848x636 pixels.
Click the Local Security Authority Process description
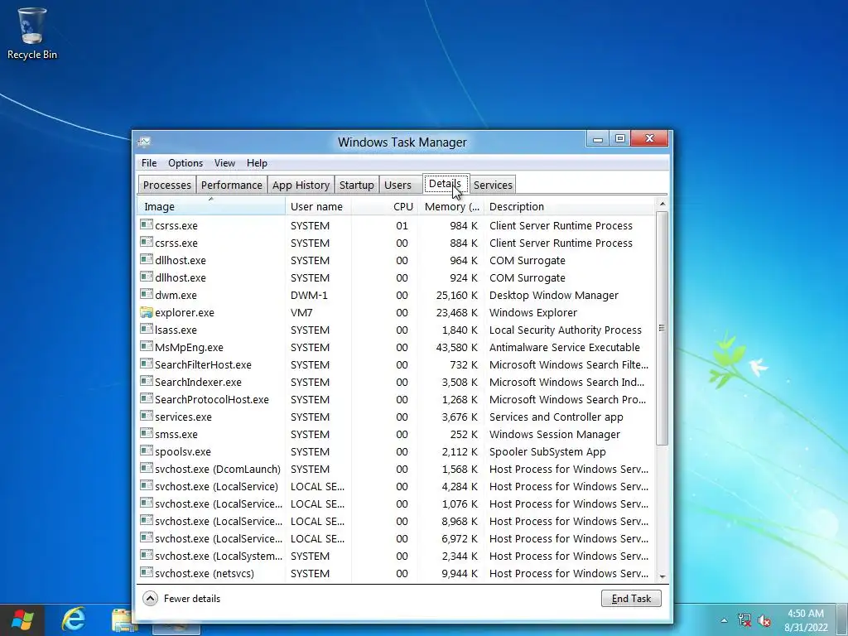pos(565,330)
